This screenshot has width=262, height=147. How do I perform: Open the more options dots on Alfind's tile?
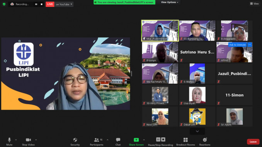tap(250, 45)
